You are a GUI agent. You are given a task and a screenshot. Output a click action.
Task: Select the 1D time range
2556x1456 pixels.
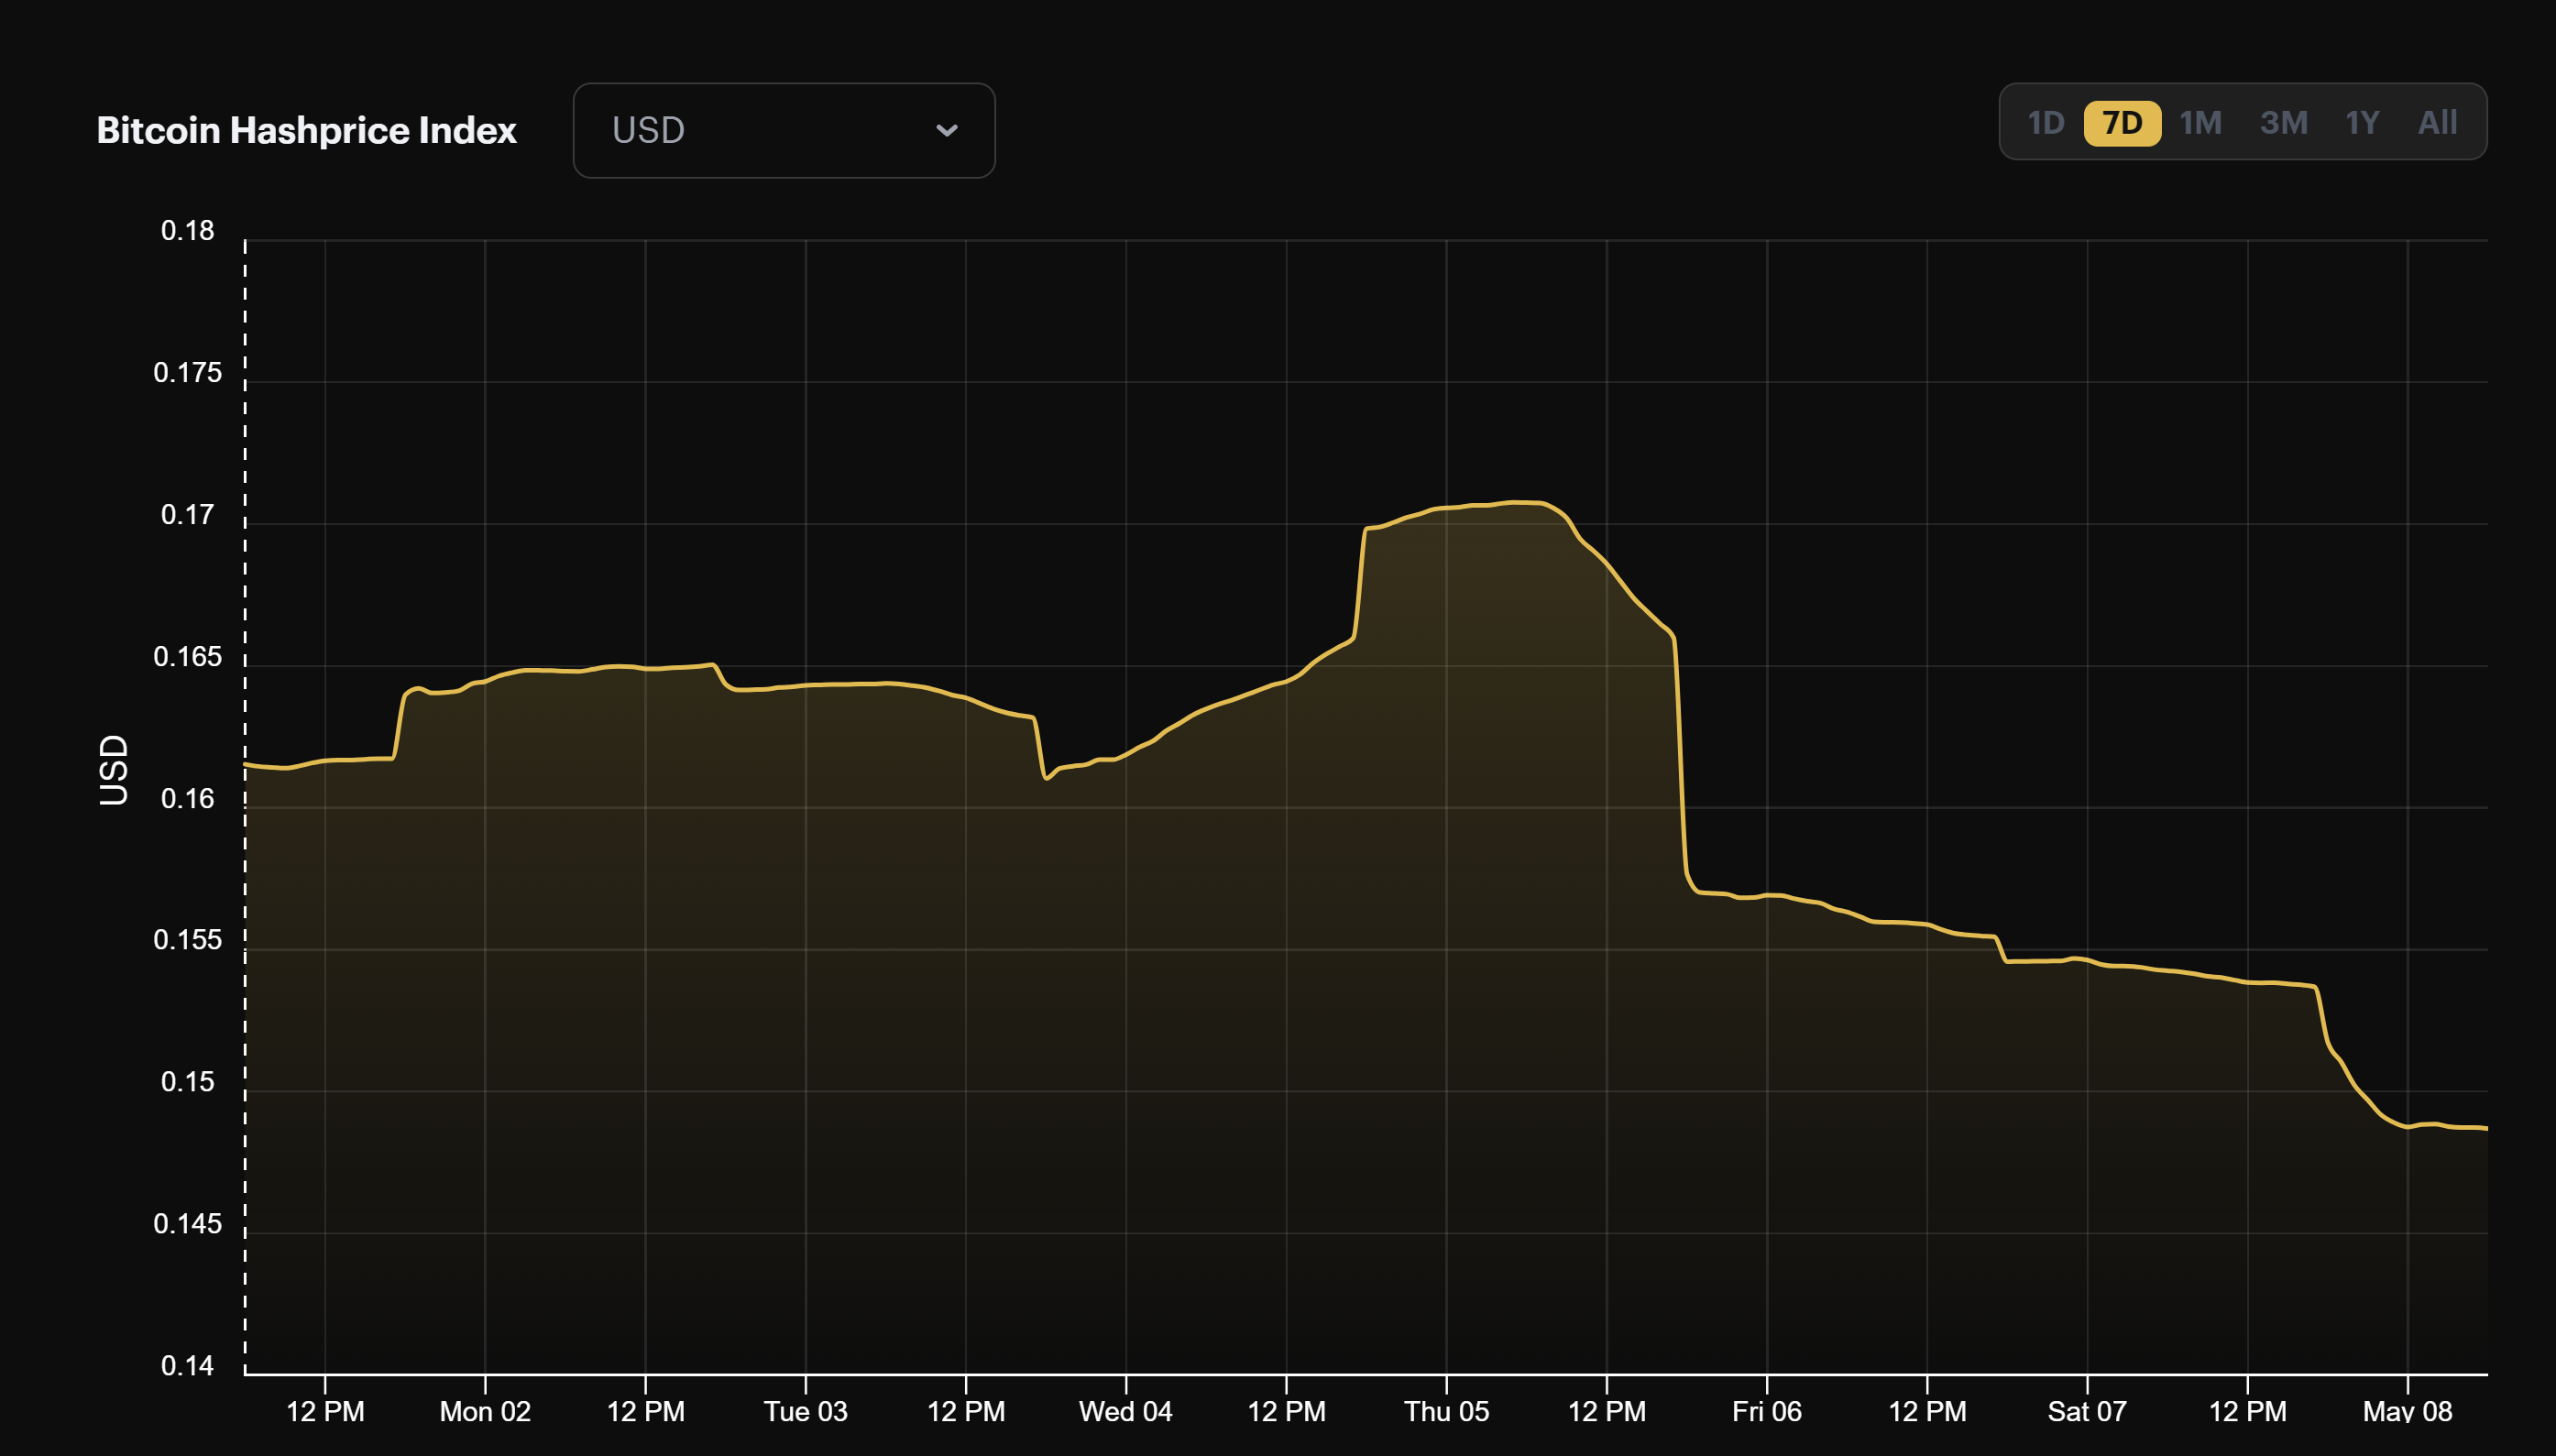click(x=2046, y=122)
